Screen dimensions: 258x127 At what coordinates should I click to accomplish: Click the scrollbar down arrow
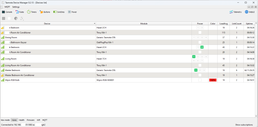pyautogui.click(x=256, y=116)
